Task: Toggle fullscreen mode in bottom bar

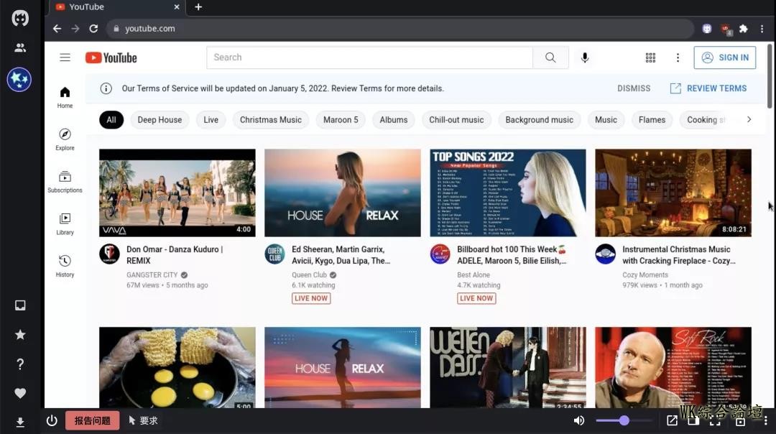Action: [716, 421]
